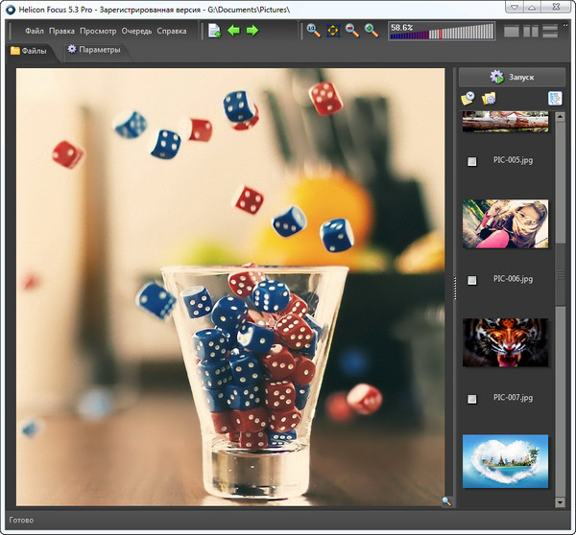Click the file list view icon
576x535 pixels.
point(555,99)
